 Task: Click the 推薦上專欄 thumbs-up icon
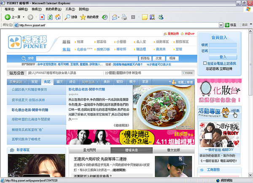pos(174,82)
